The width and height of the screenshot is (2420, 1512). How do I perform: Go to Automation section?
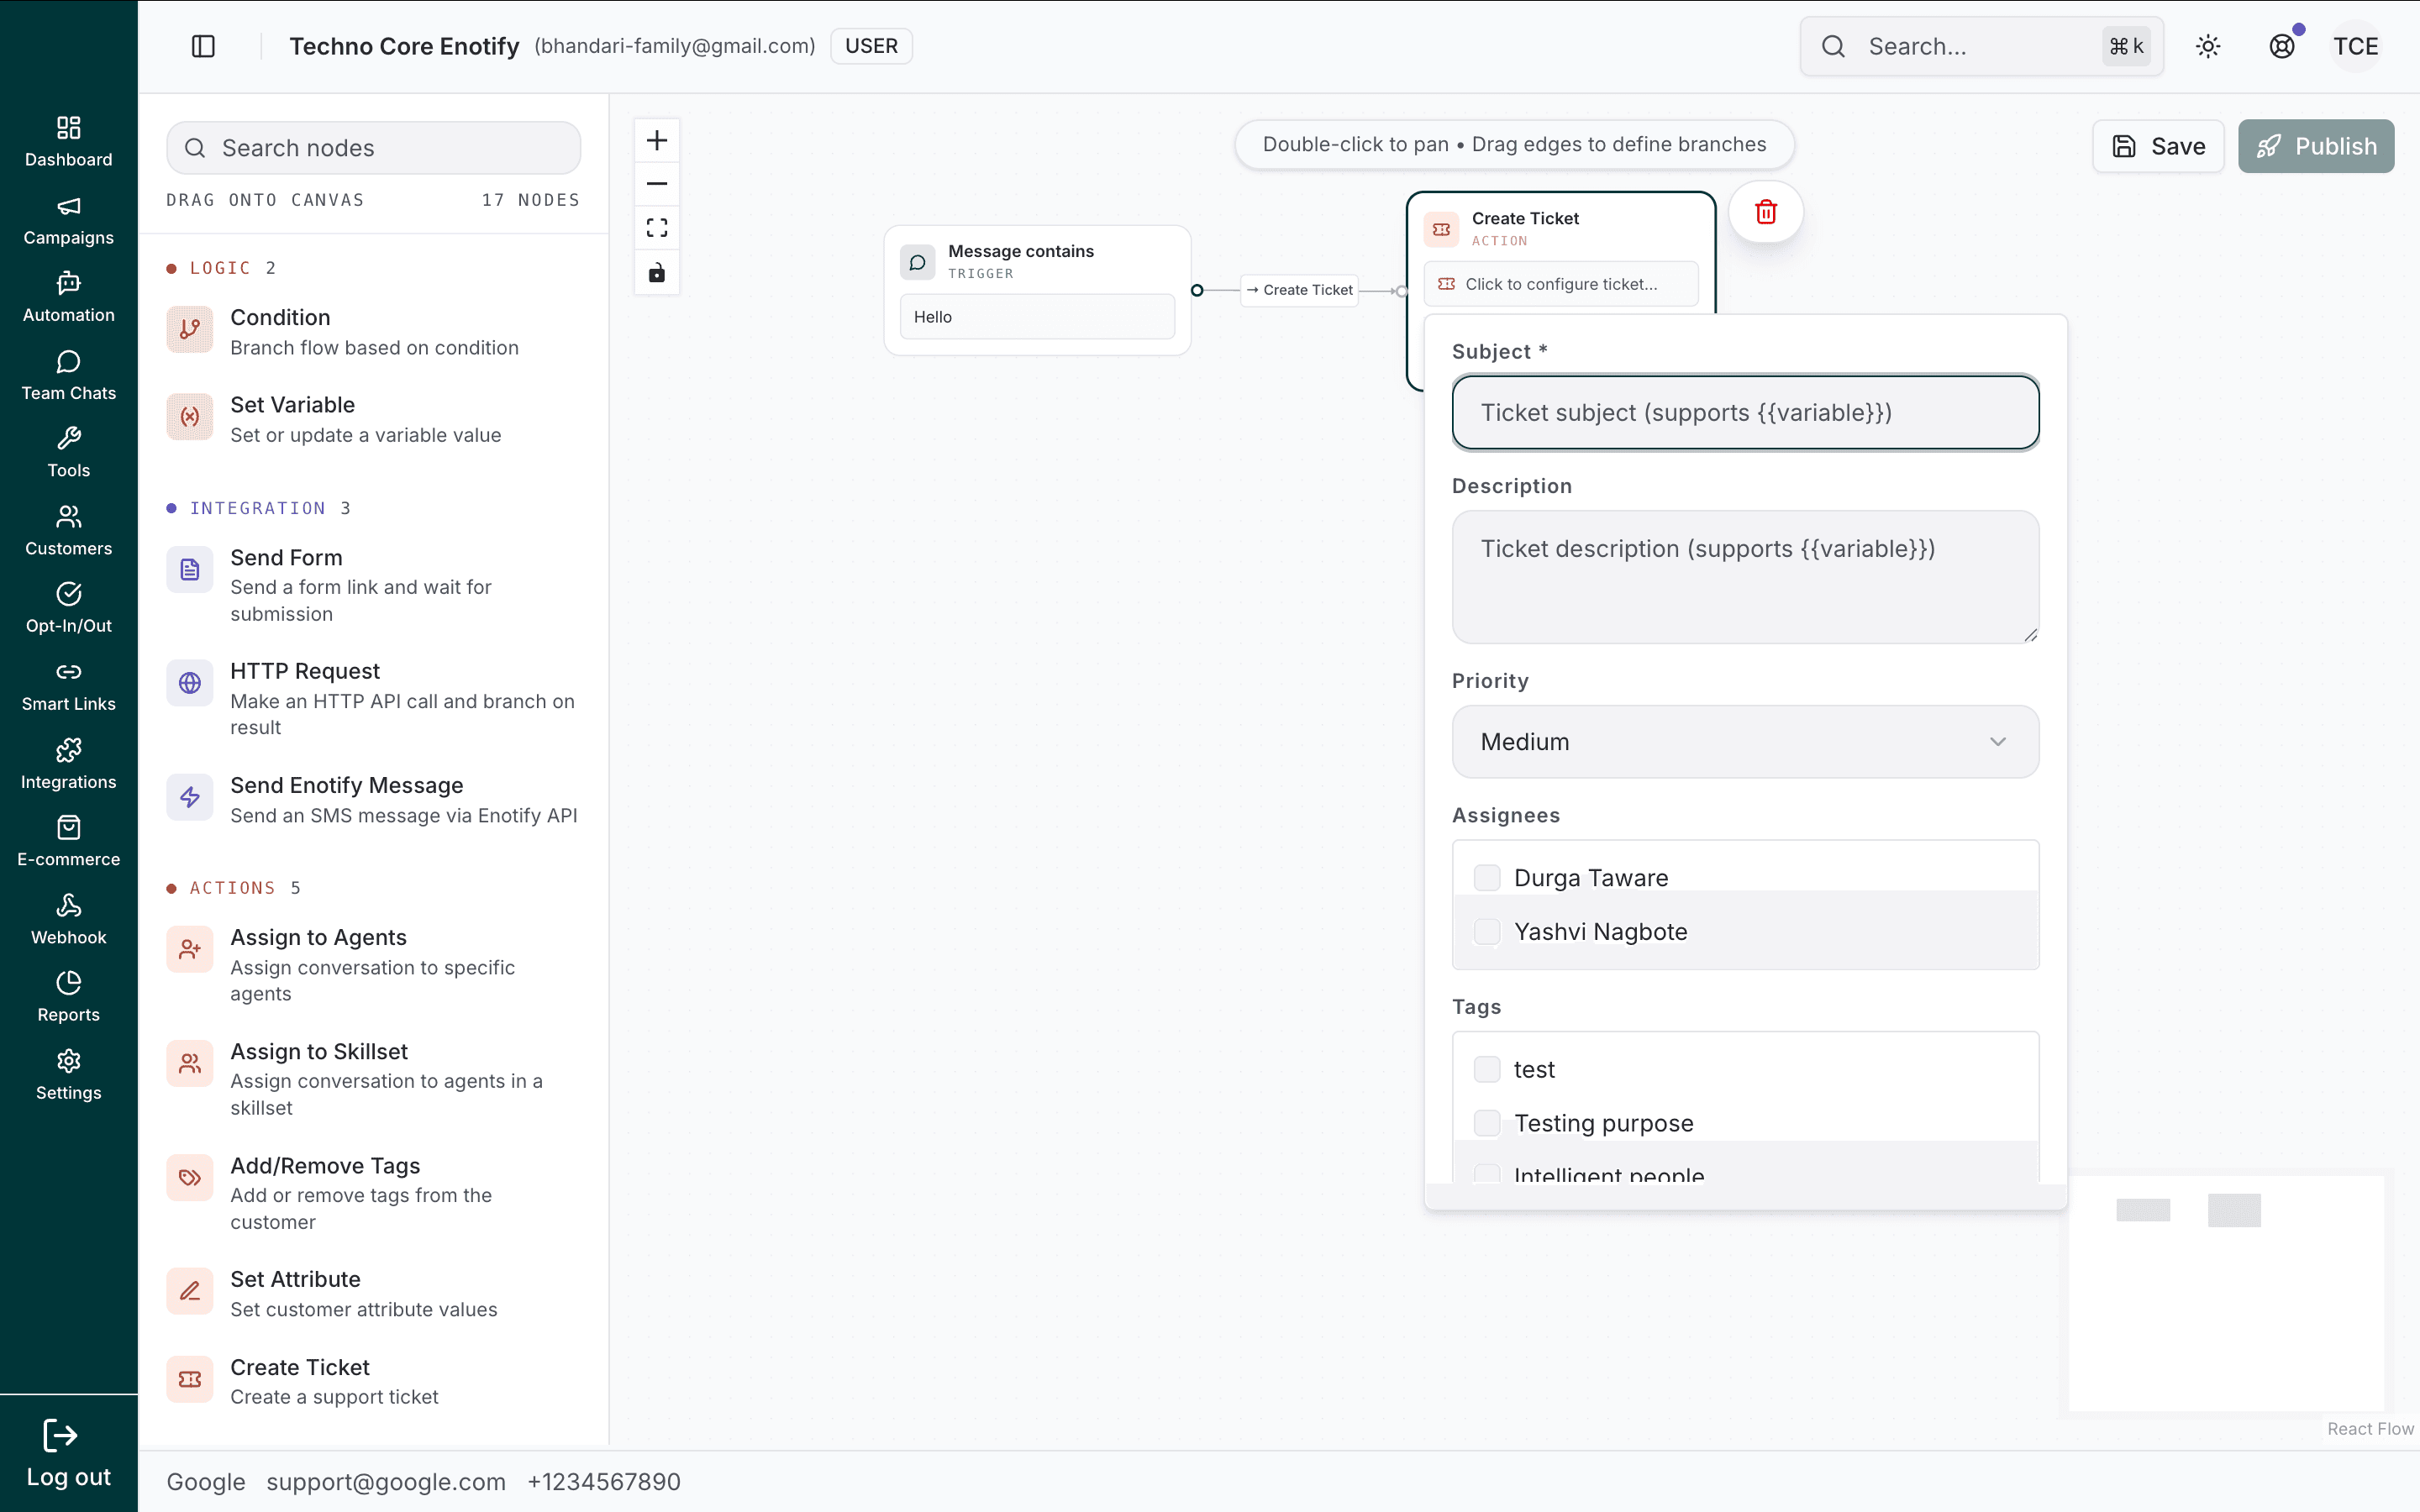69,297
